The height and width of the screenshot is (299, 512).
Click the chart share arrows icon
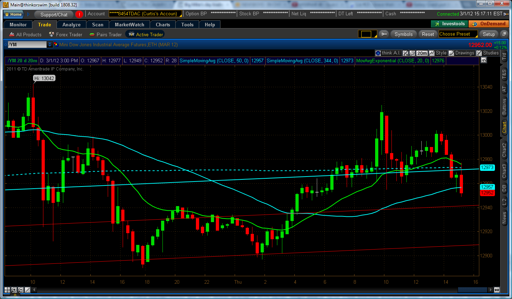(405, 53)
